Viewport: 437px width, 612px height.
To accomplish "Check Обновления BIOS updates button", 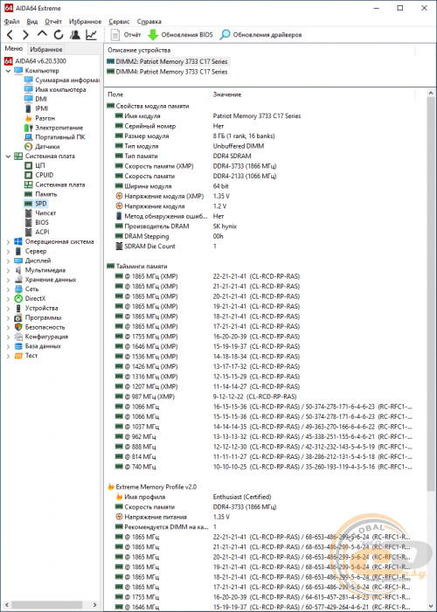I will click(x=181, y=35).
